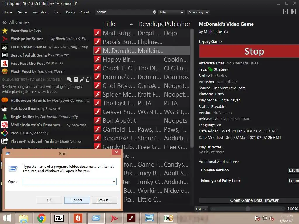Click the Jingle Jollies tree icon
This screenshot has width=299, height=224.
(5, 117)
